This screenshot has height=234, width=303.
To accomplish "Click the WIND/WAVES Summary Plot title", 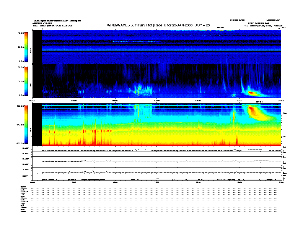I will point(158,25).
